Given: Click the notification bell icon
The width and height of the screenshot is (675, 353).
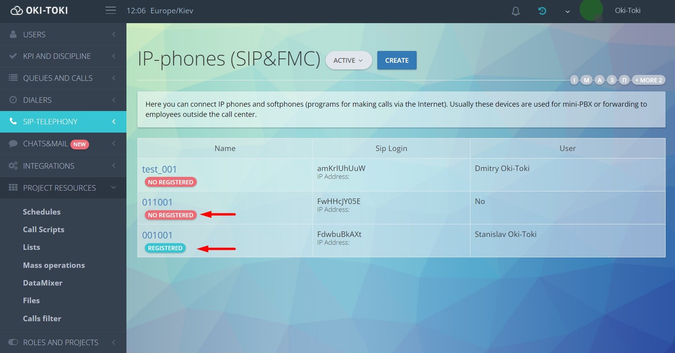Looking at the screenshot, I should click(516, 11).
